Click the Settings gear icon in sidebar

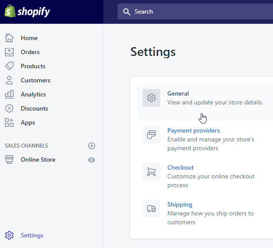click(x=9, y=235)
